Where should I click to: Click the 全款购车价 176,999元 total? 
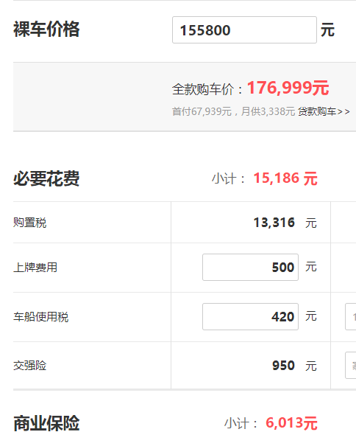coord(288,88)
